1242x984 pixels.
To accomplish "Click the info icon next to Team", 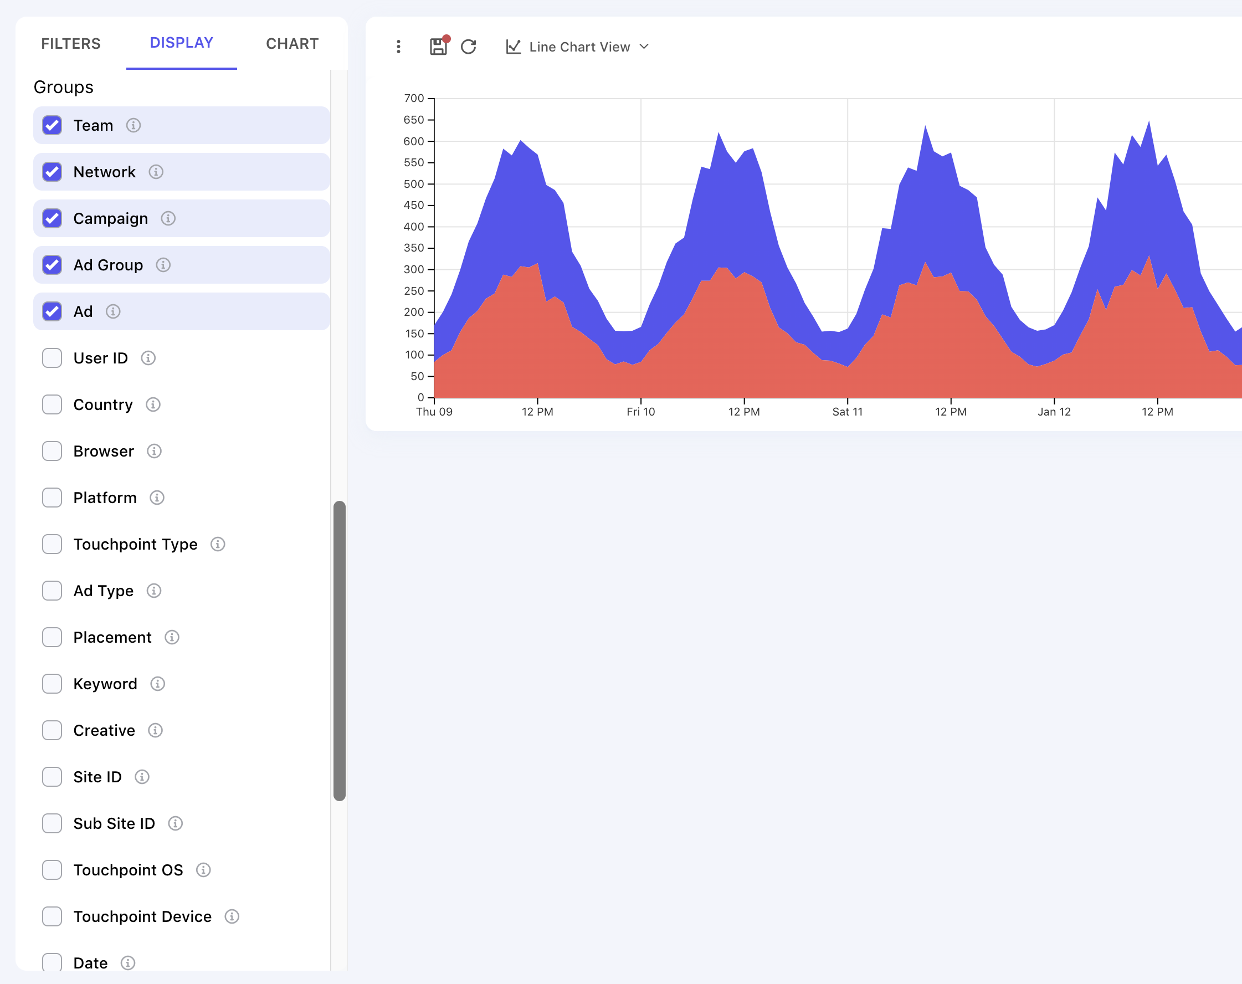I will (x=133, y=125).
